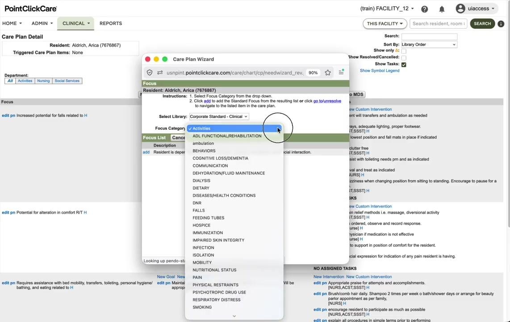Open the FACILITY_12 facility selector
Image resolution: width=510 pixels, height=322 pixels.
[x=387, y=8]
